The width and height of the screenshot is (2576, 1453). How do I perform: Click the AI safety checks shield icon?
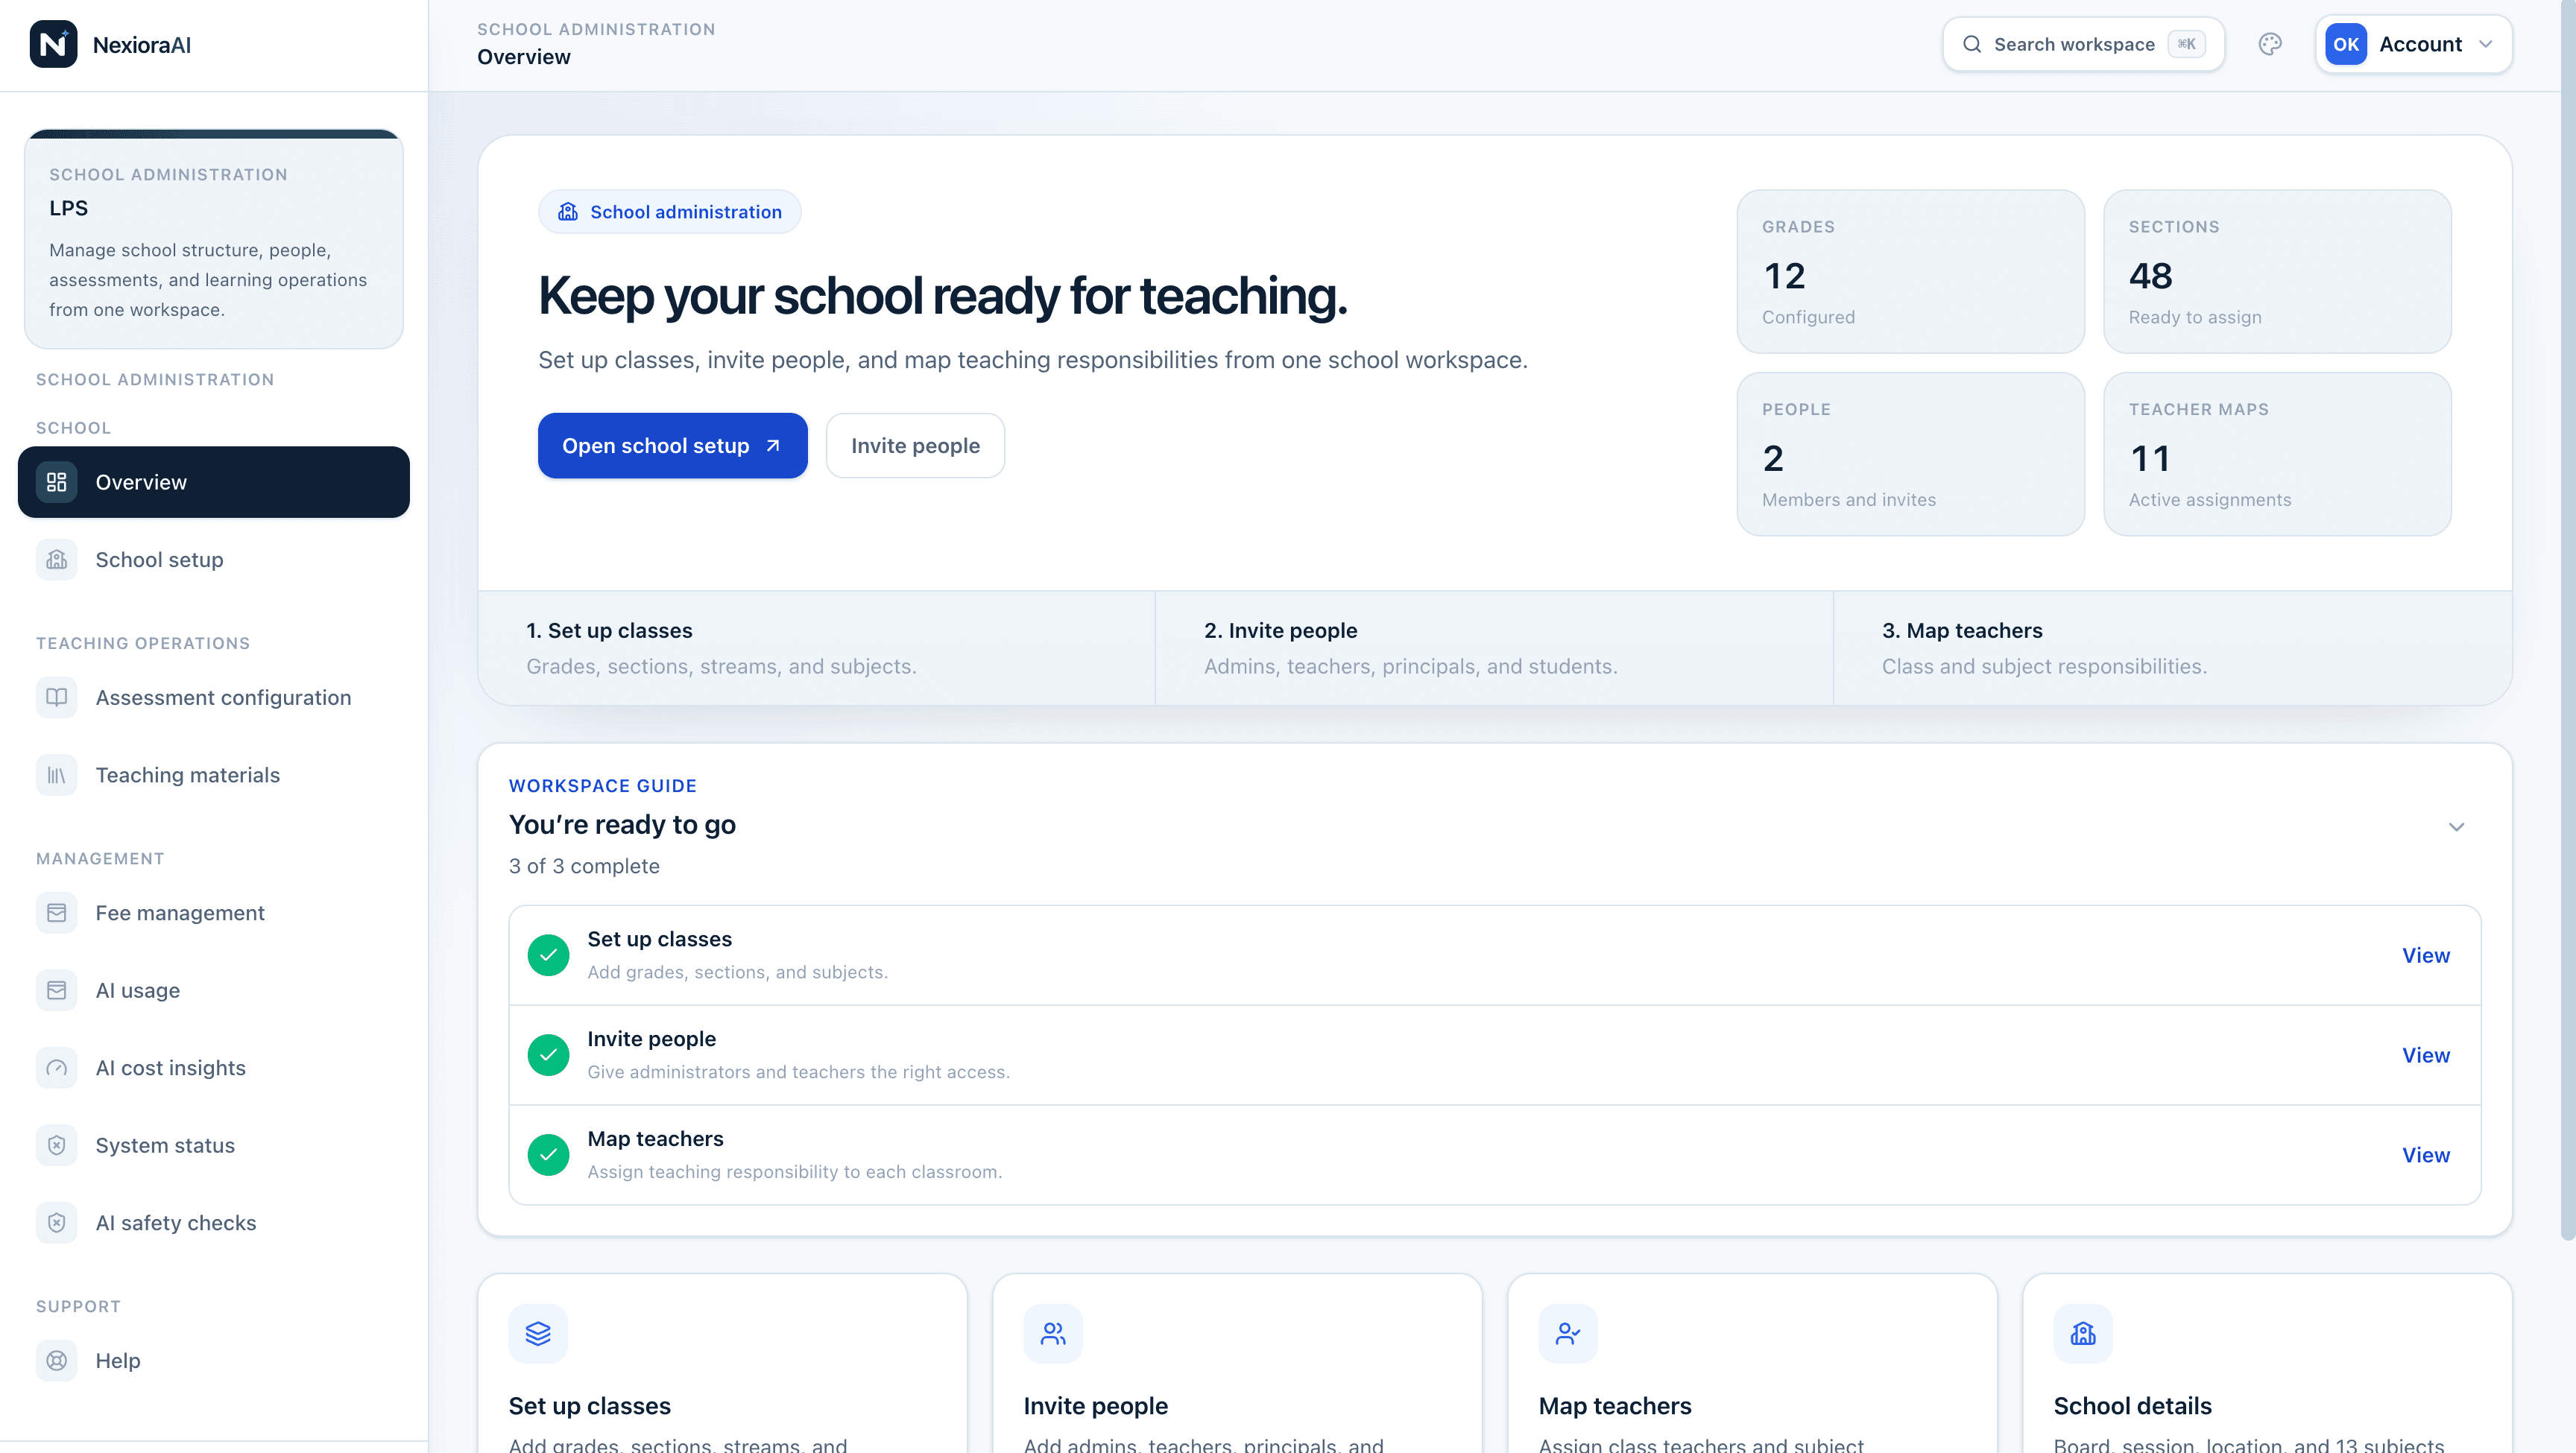coord(57,1223)
